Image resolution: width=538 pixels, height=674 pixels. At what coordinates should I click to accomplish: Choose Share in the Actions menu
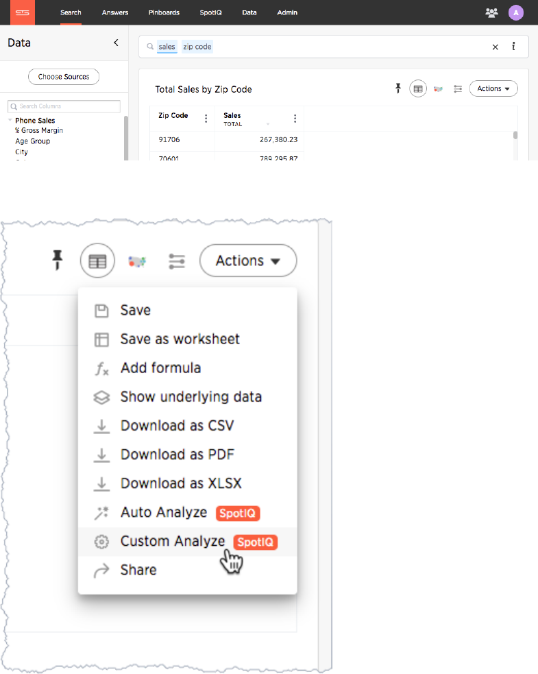pyautogui.click(x=187, y=570)
